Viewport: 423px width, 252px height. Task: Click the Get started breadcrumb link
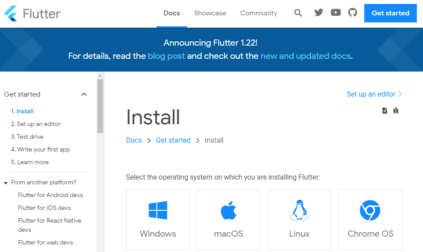[173, 140]
